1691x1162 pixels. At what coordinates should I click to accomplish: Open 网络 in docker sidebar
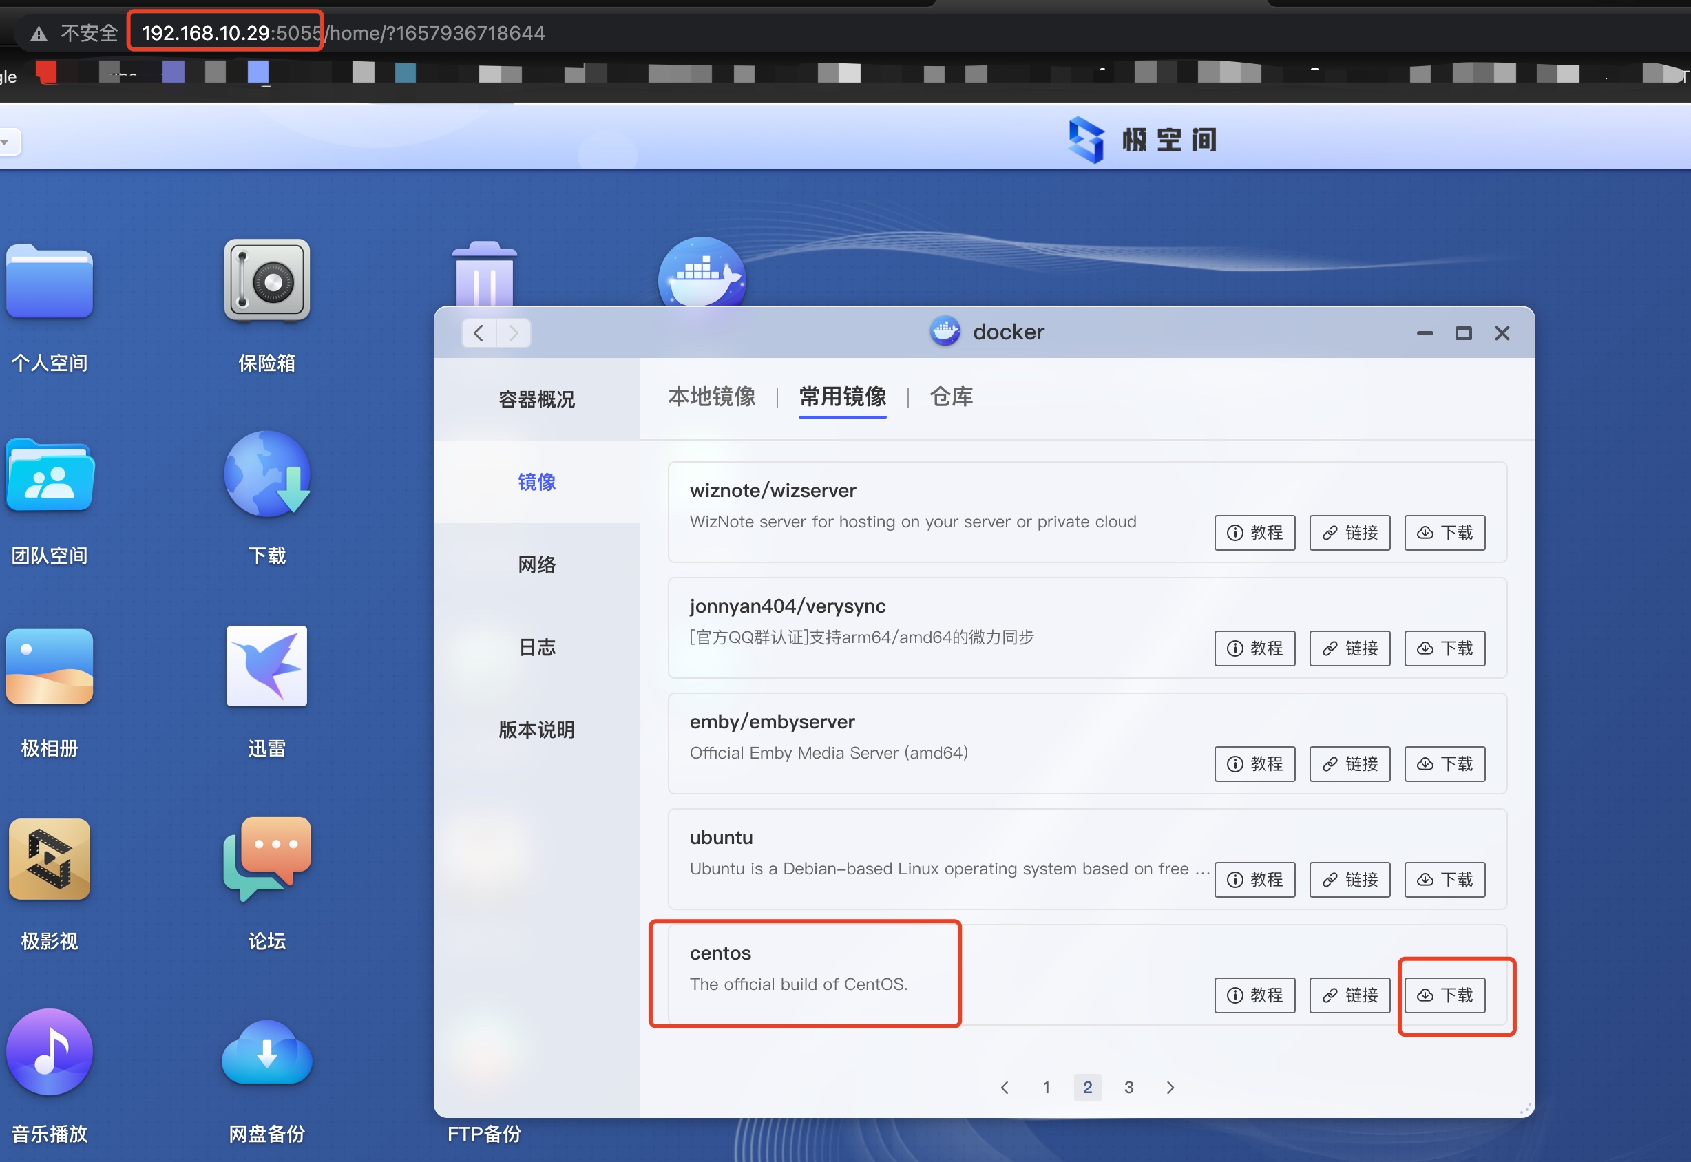537,564
